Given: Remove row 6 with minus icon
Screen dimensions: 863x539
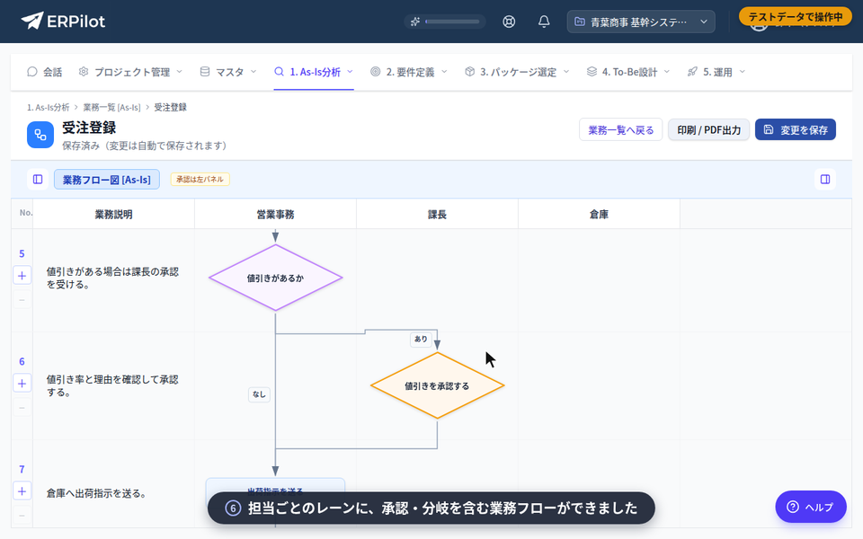Looking at the screenshot, I should click(x=22, y=408).
